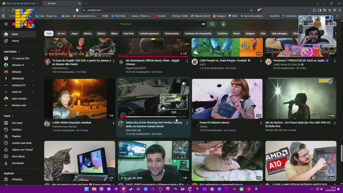
Task: Bookmark this page with the bookmark icon
Action: tap(77, 10)
